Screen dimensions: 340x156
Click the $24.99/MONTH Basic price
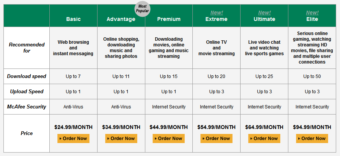73,127
